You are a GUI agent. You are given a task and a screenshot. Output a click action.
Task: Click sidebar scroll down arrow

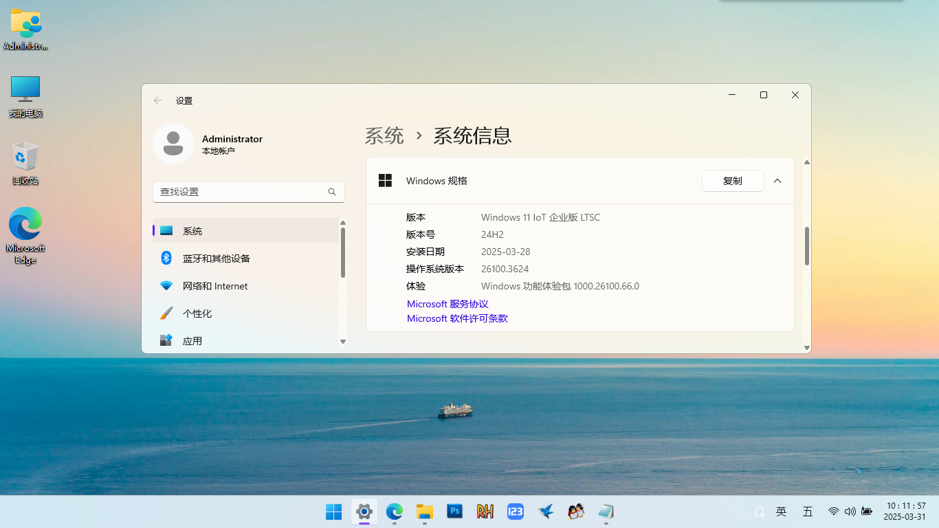(343, 342)
